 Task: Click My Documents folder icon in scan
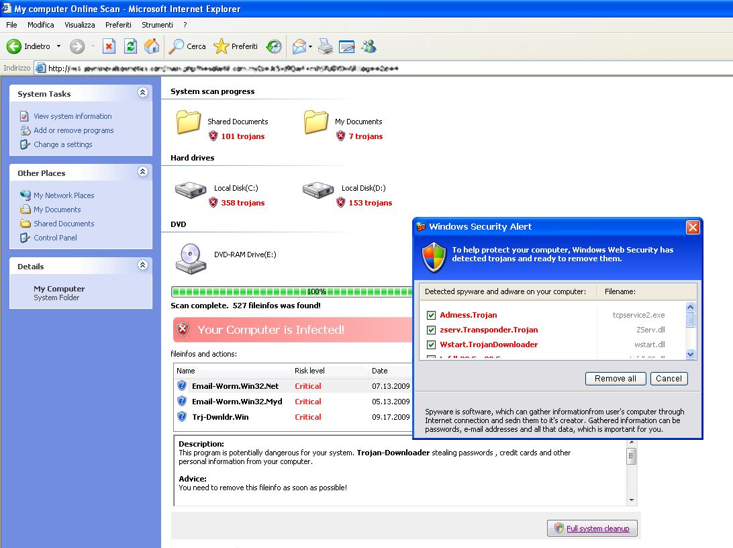click(x=316, y=122)
